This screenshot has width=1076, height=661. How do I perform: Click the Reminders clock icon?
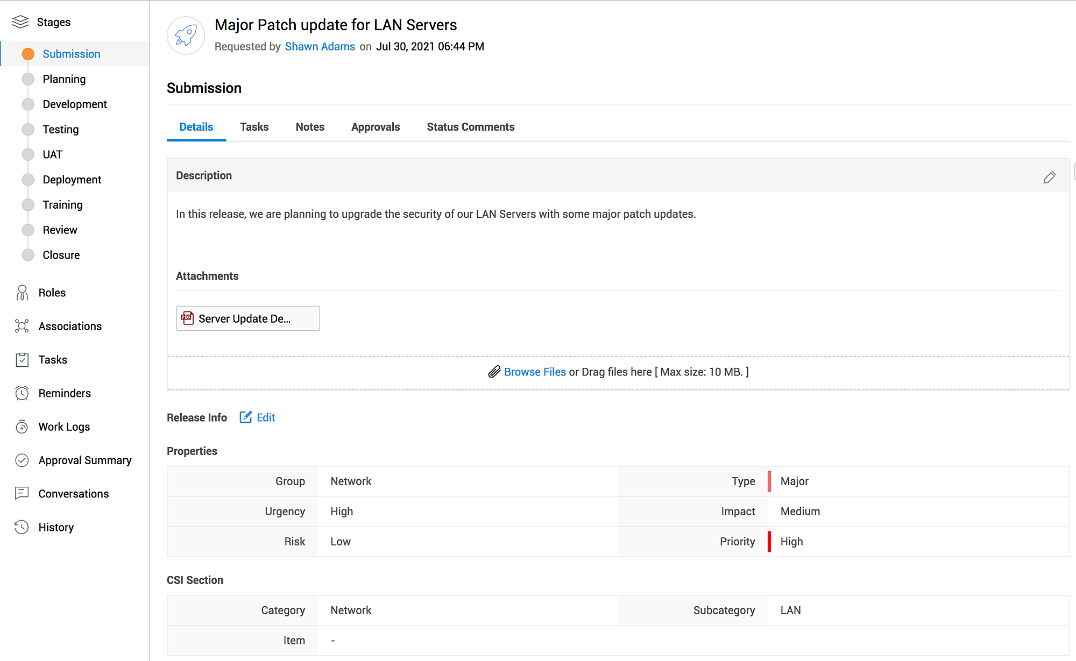pyautogui.click(x=22, y=393)
